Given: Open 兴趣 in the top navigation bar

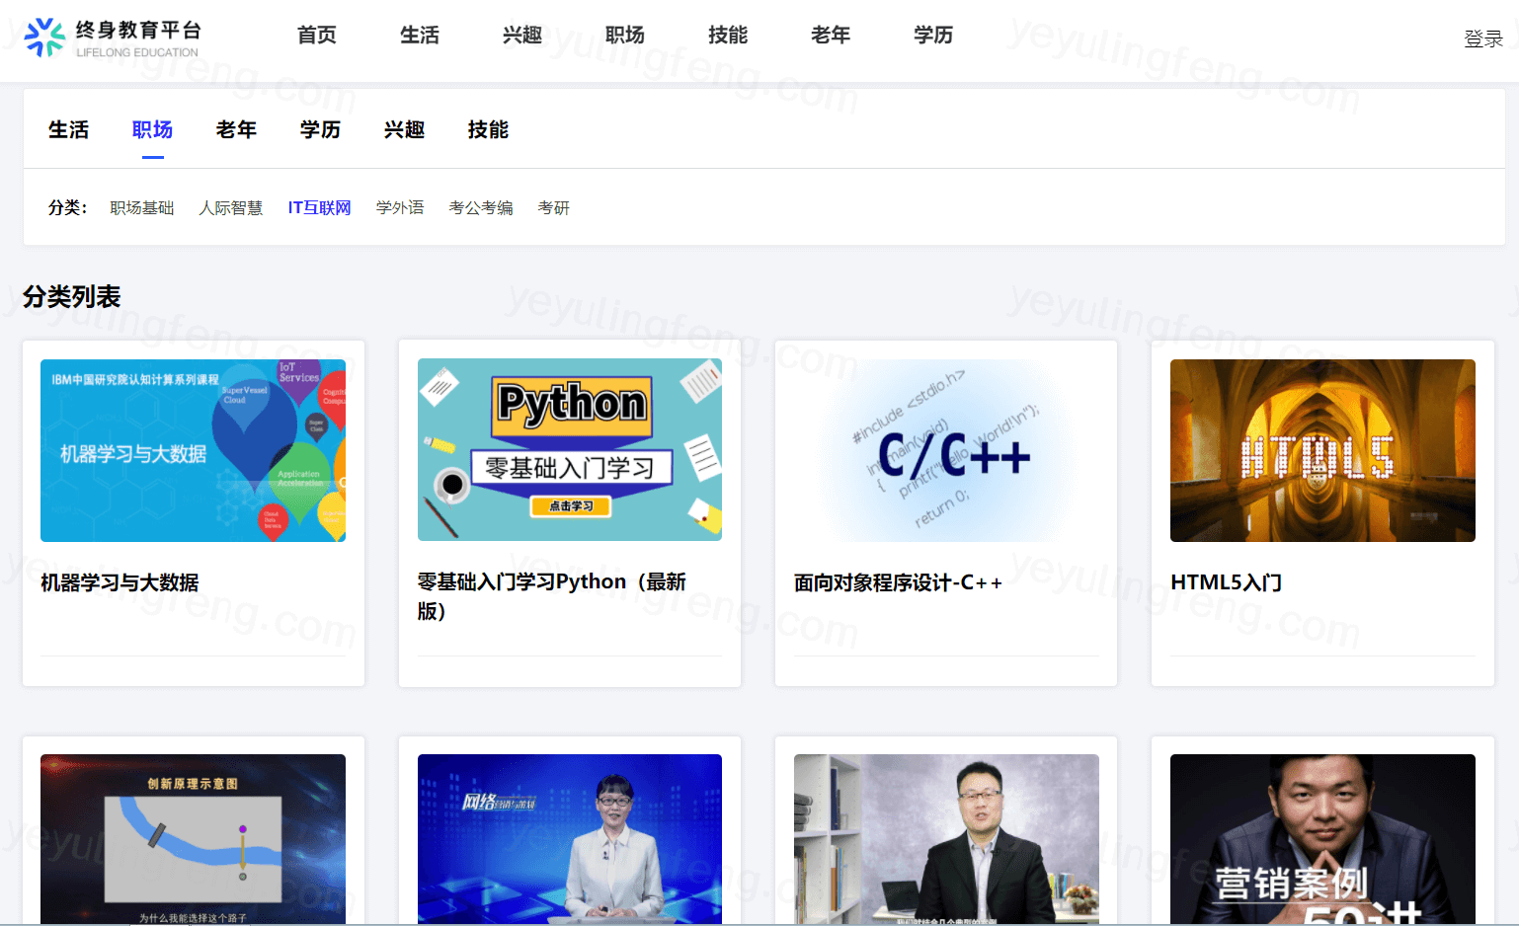Looking at the screenshot, I should click(521, 35).
